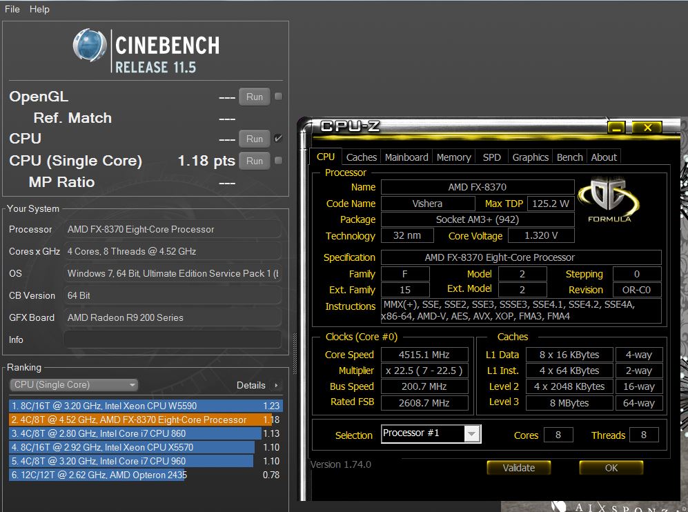
Task: Click the Validate button in CPU-Z
Action: click(x=519, y=468)
